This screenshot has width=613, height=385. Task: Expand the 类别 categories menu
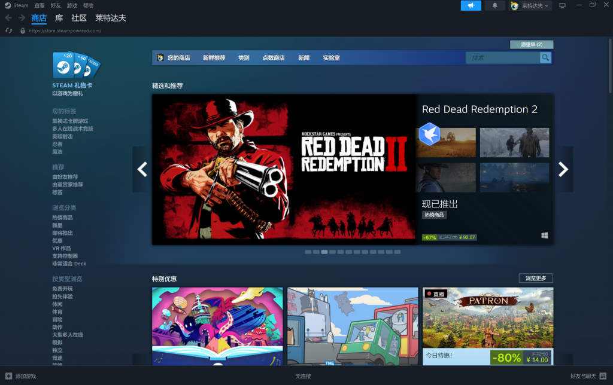point(244,58)
